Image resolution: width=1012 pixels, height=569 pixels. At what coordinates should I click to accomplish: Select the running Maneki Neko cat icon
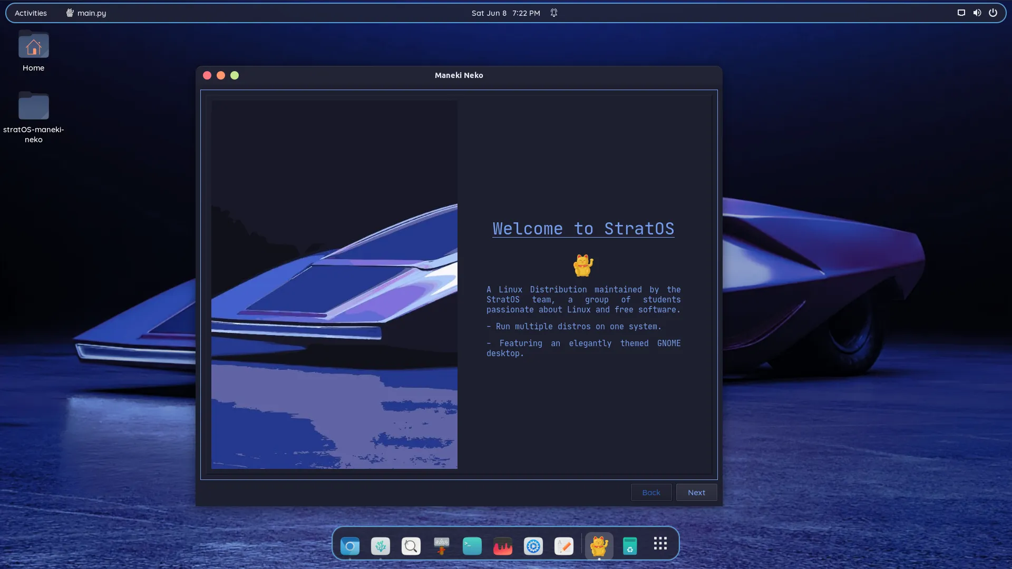pos(598,546)
